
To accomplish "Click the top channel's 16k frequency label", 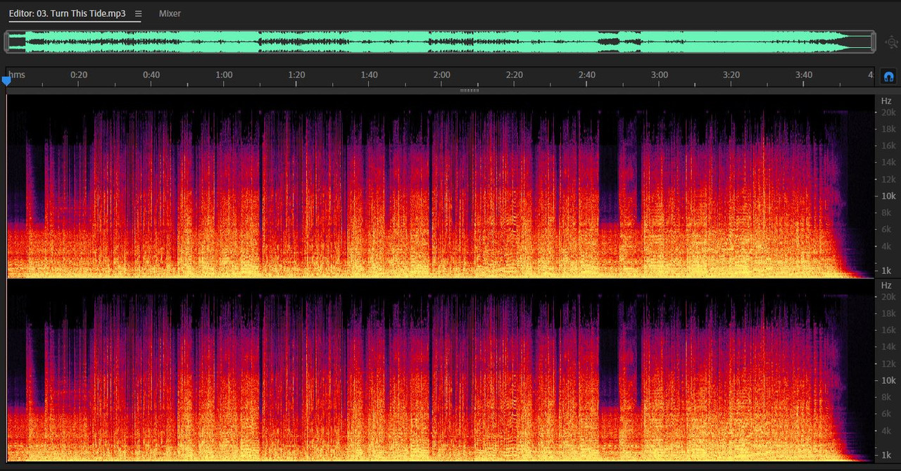I will coord(888,146).
